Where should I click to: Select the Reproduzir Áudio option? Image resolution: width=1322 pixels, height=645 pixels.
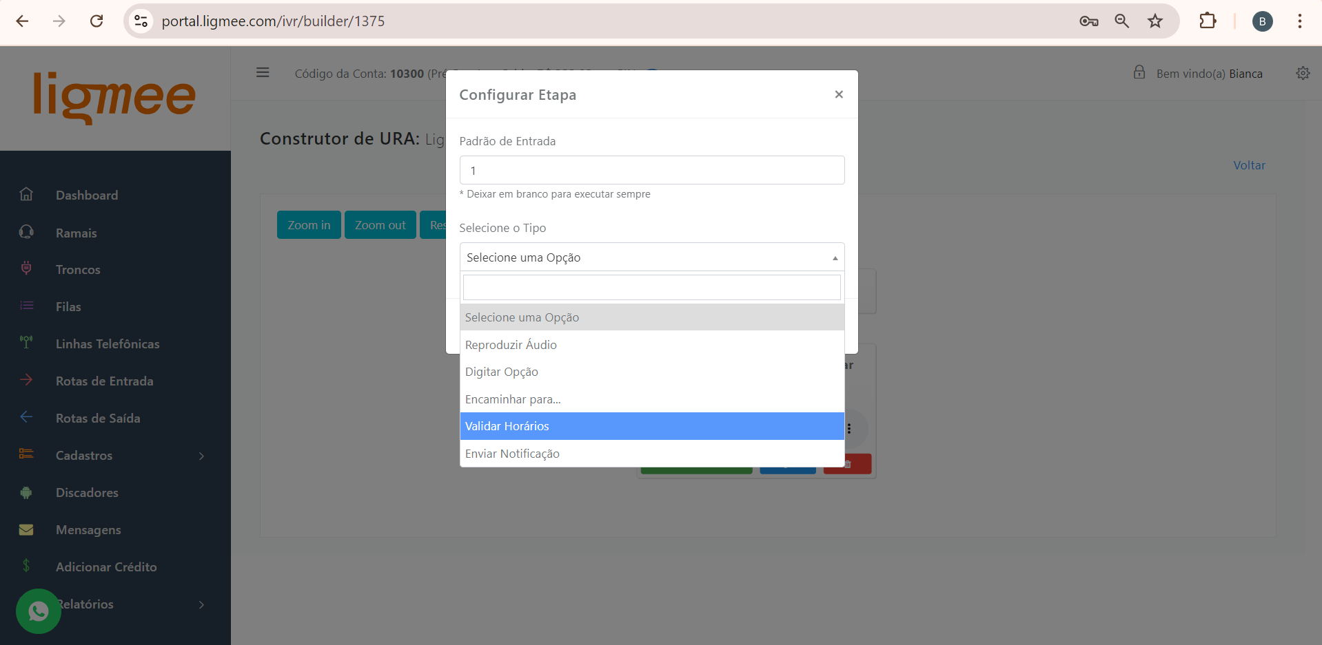click(x=651, y=344)
